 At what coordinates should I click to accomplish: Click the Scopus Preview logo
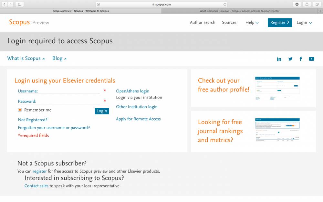click(29, 22)
